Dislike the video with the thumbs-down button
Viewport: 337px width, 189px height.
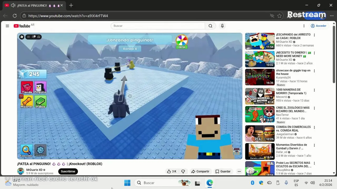tap(183, 171)
